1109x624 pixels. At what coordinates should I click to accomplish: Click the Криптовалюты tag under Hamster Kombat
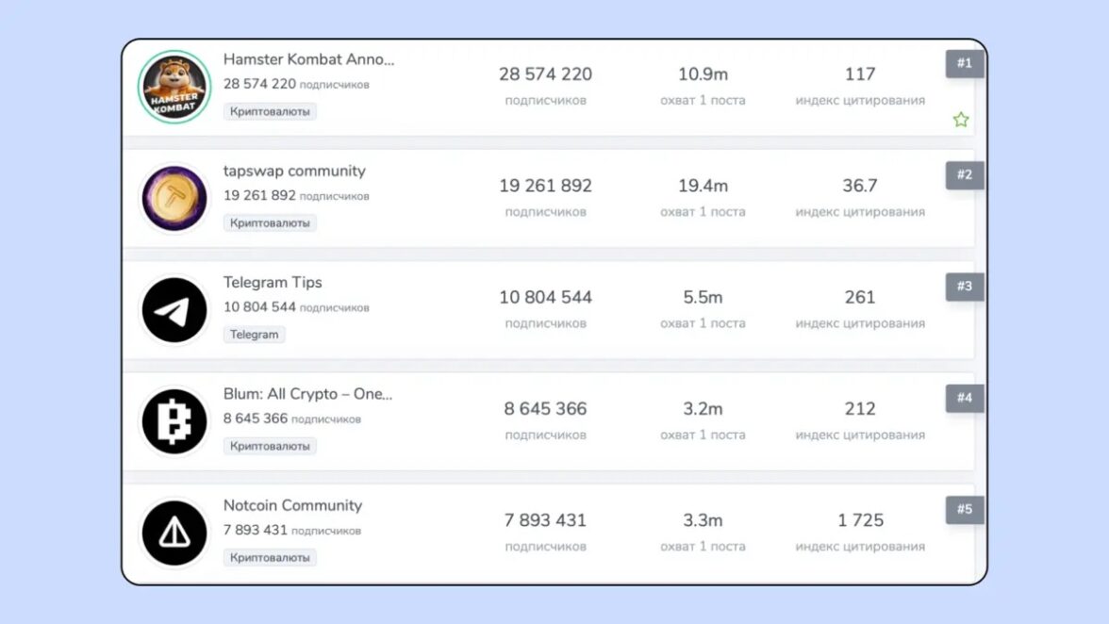coord(270,111)
